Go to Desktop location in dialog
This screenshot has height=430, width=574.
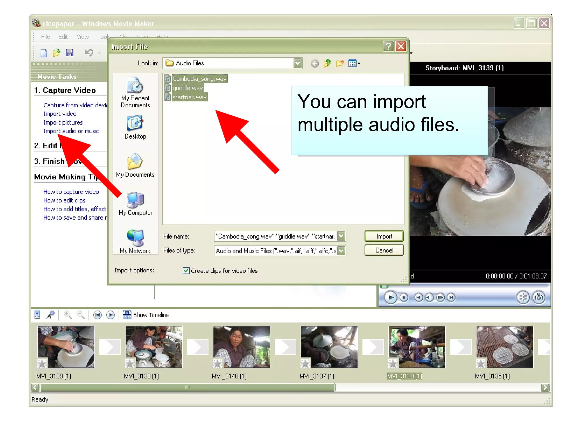(135, 127)
